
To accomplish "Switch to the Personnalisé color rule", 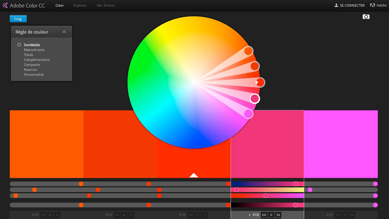I will tap(34, 75).
